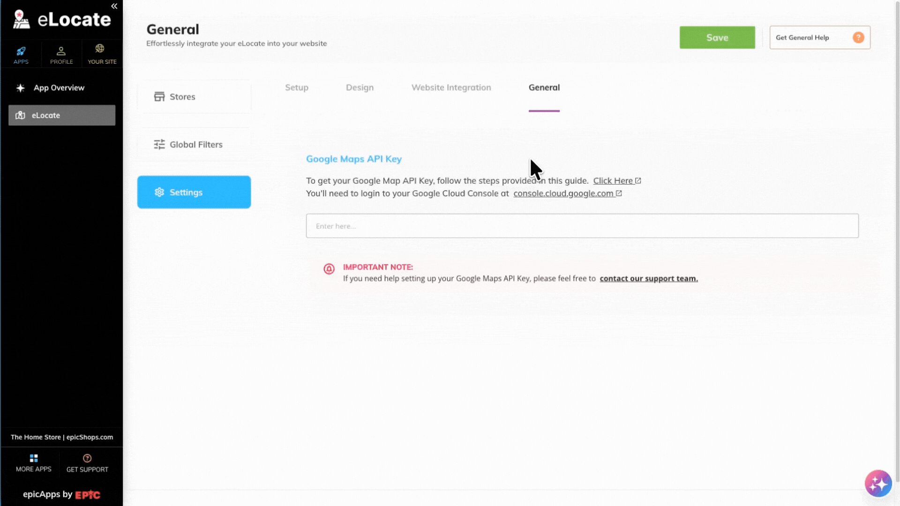Open Global Filters section
The image size is (900, 506).
coord(194,144)
